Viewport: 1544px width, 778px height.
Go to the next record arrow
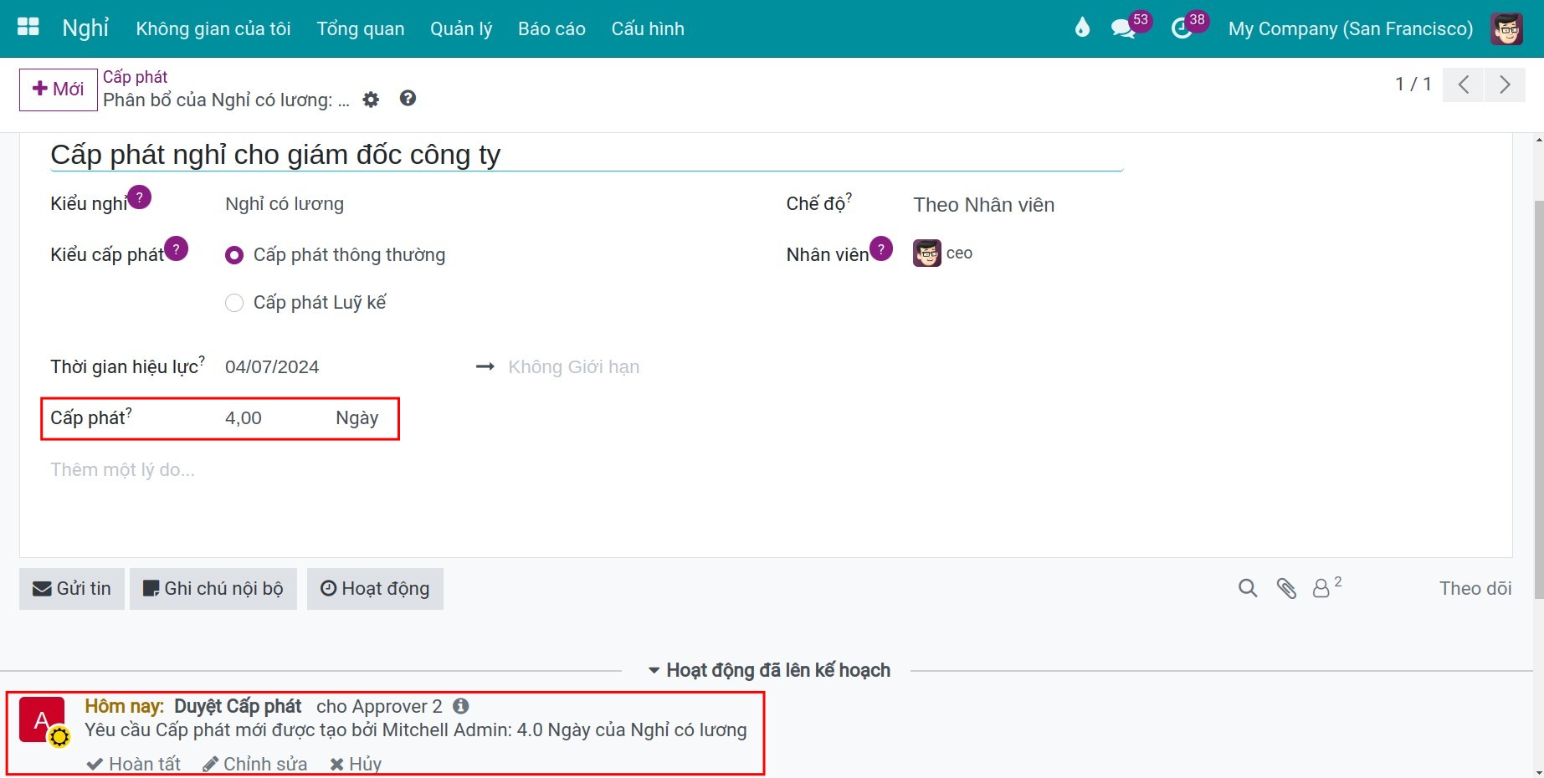click(x=1505, y=84)
